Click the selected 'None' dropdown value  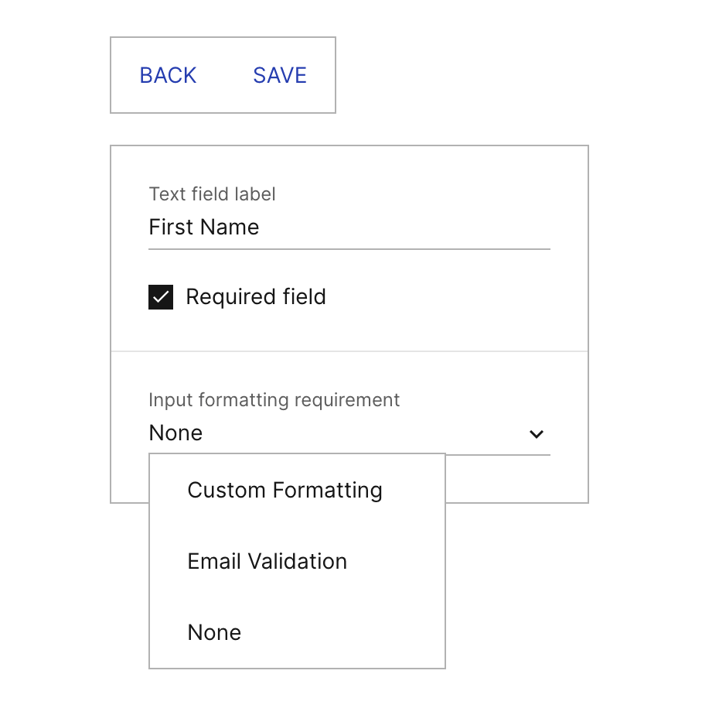[176, 433]
